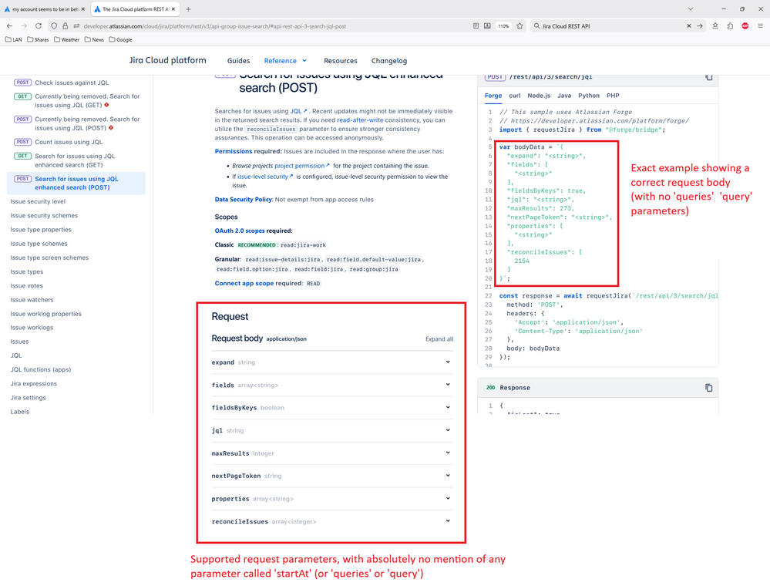Select the Python code tab
Screen dimensions: 770x586
pyautogui.click(x=589, y=96)
